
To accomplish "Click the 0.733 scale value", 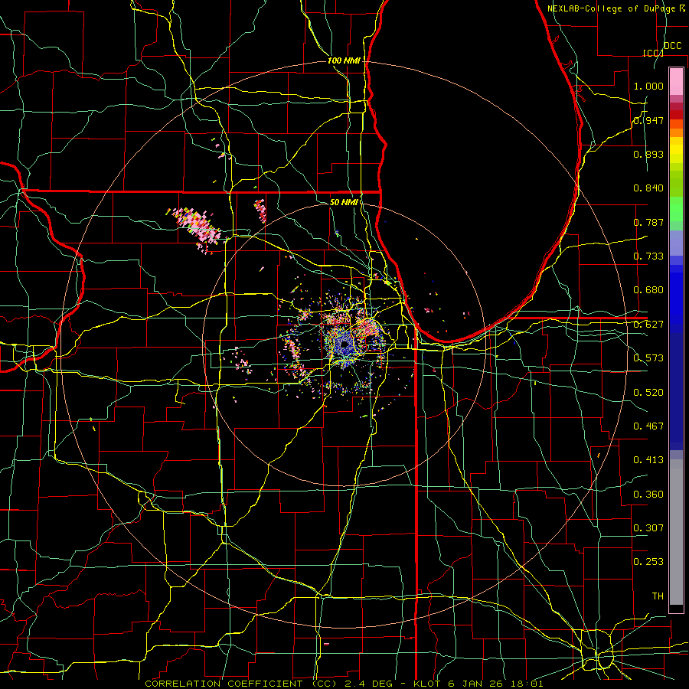I will click(x=648, y=256).
